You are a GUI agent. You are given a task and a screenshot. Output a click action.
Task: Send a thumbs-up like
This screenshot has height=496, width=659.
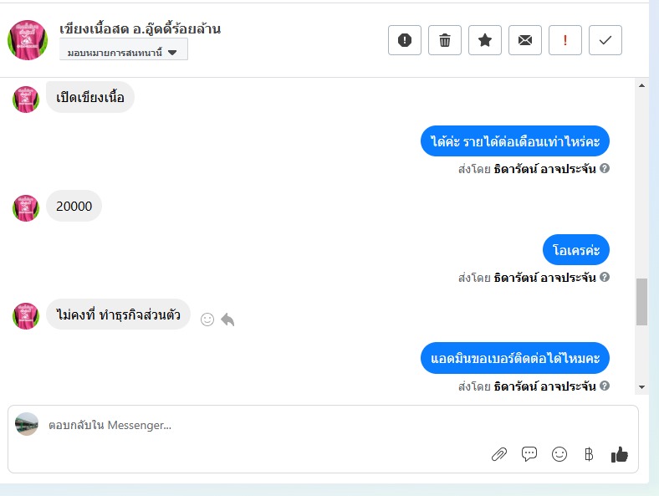(620, 454)
